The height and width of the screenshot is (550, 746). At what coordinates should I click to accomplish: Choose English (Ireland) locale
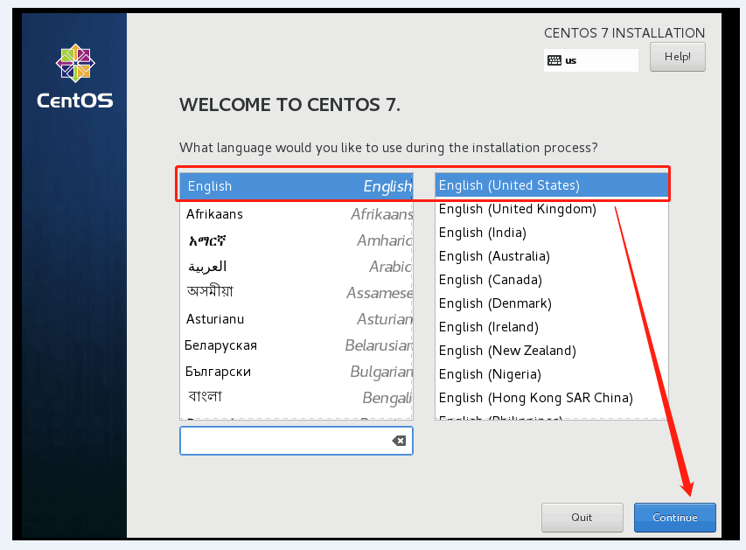[552, 327]
